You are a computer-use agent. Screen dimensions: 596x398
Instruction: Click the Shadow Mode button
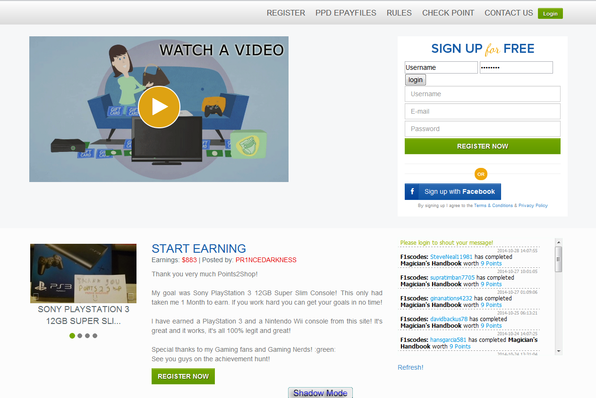click(320, 393)
